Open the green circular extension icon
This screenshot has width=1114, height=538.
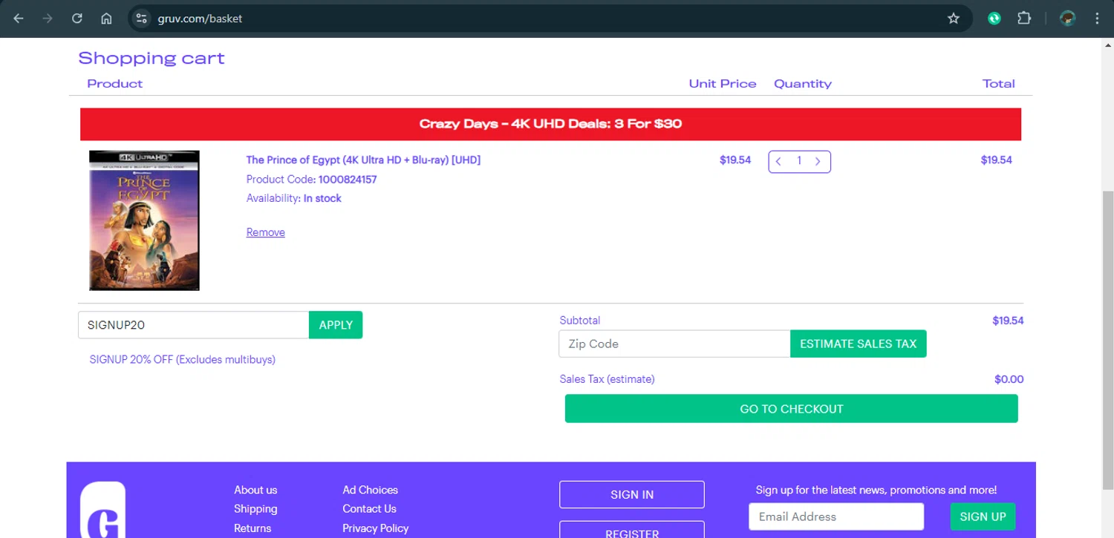click(994, 19)
